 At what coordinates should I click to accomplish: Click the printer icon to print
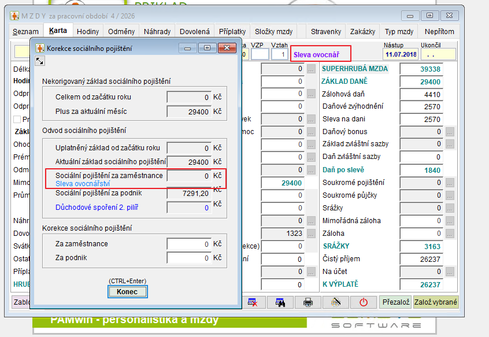308,302
